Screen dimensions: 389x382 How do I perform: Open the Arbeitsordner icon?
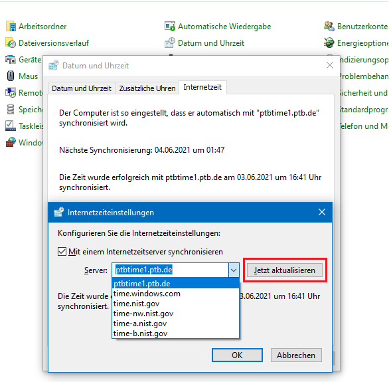11,27
